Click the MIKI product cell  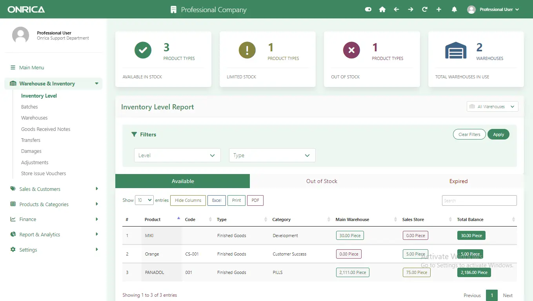click(x=162, y=236)
